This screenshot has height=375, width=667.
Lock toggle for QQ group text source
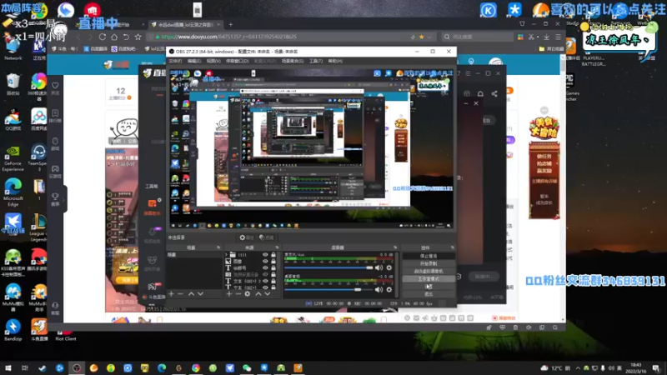[x=273, y=267]
